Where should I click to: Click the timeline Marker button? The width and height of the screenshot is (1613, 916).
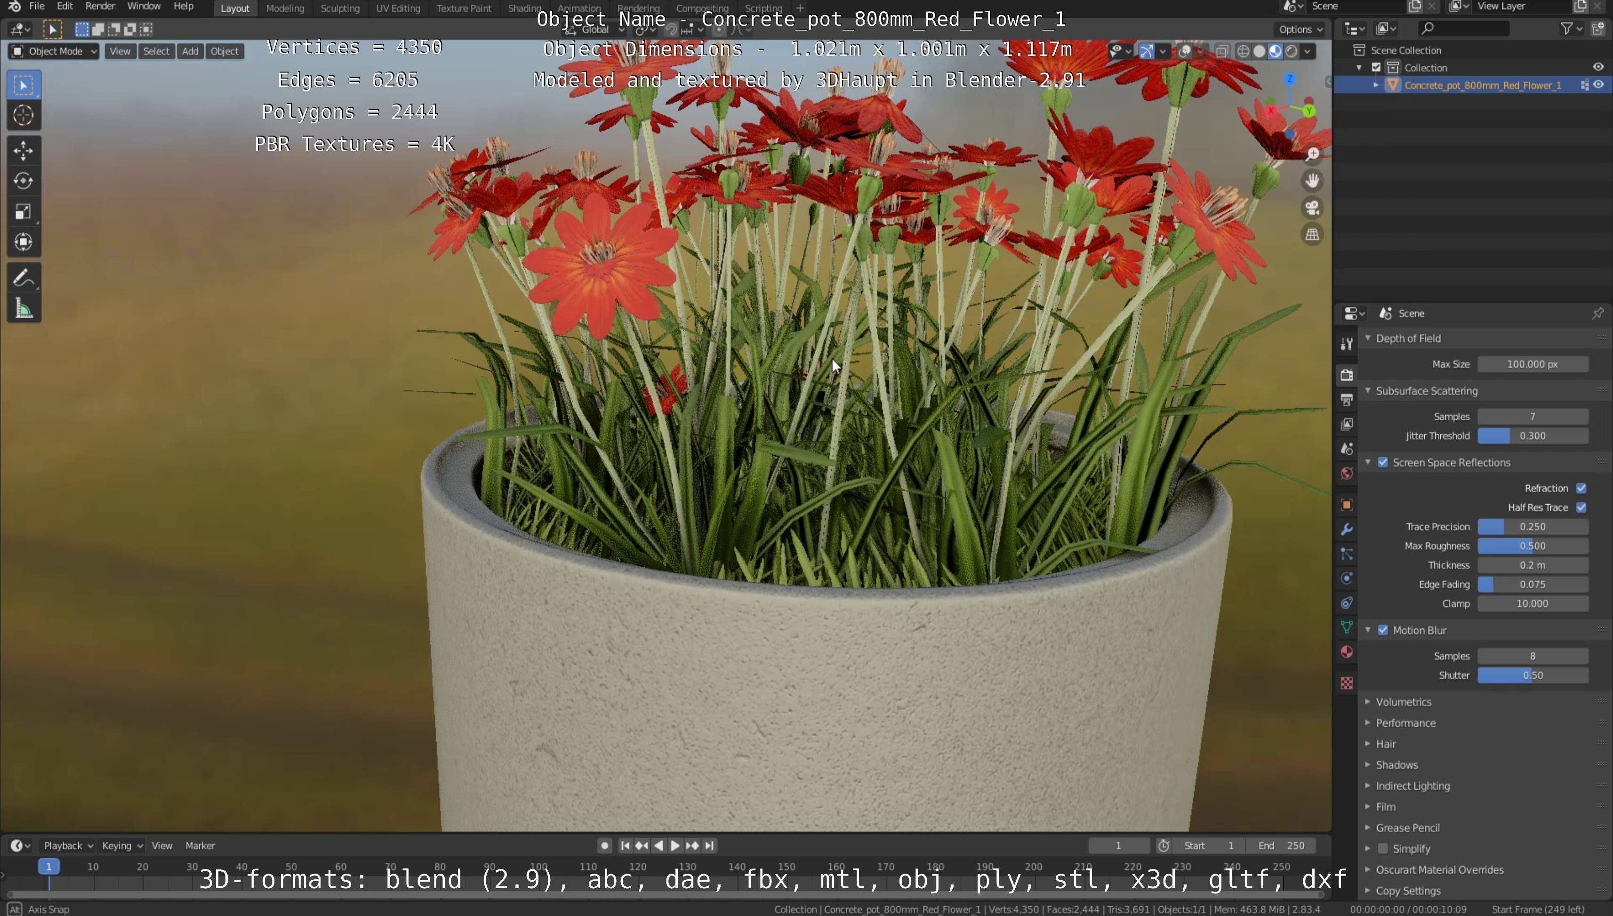click(200, 846)
